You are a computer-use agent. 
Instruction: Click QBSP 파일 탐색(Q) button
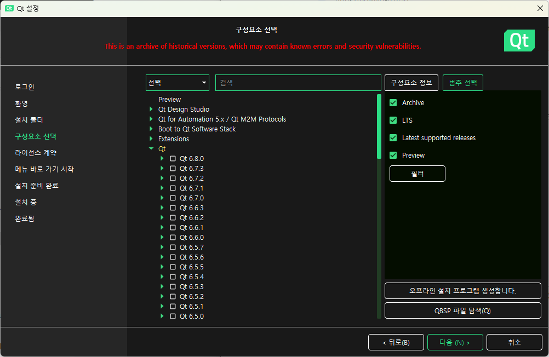(x=463, y=311)
